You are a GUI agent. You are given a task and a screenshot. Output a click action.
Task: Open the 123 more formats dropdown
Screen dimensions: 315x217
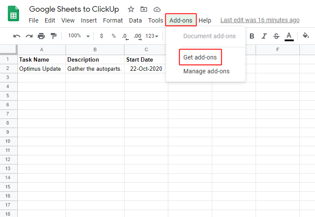(152, 36)
